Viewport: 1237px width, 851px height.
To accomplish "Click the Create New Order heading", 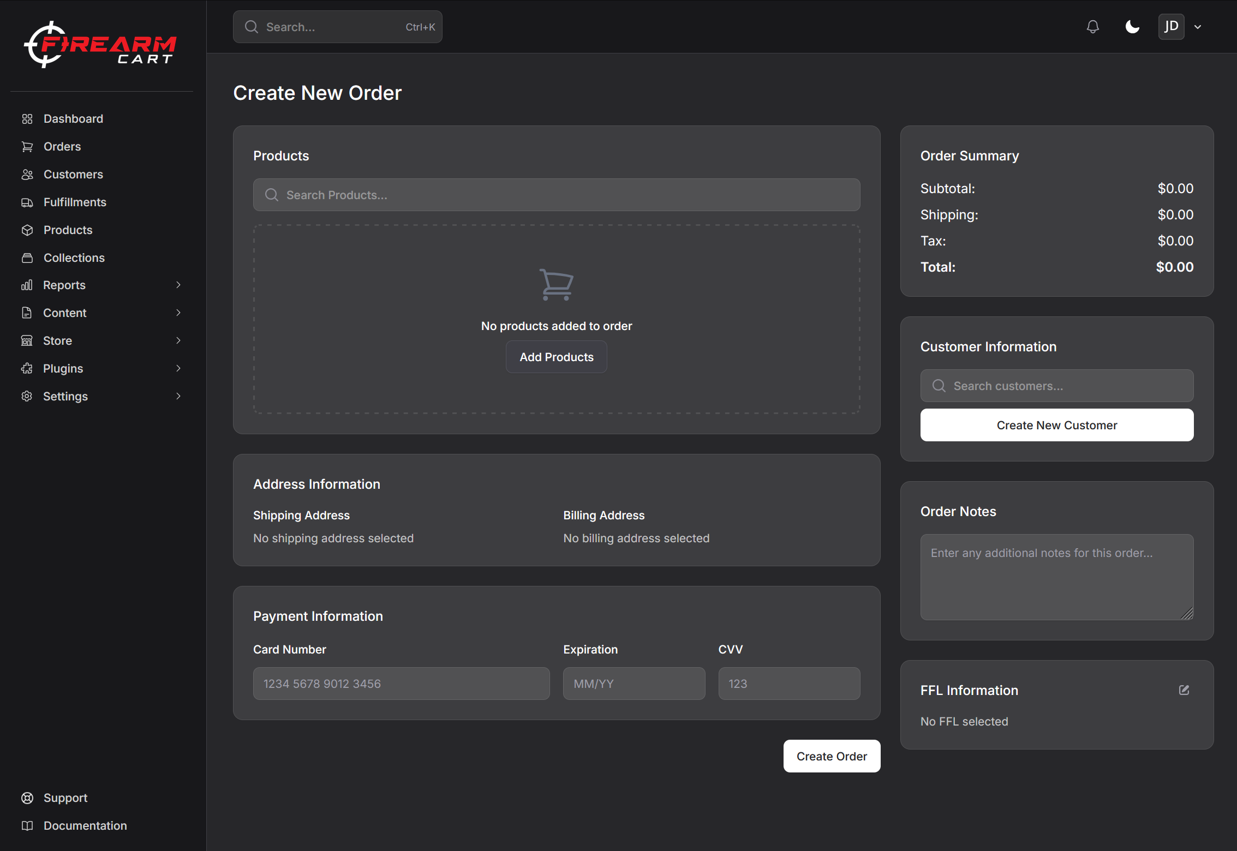I will pyautogui.click(x=318, y=93).
